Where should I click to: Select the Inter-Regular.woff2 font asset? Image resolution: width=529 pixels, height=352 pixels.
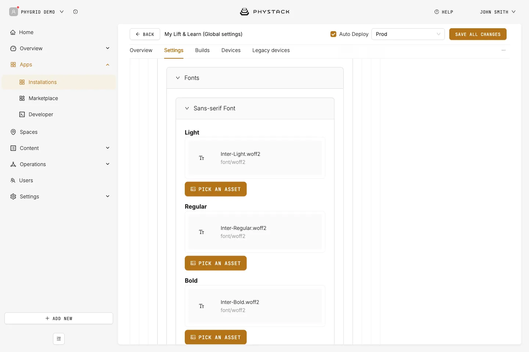pos(255,232)
